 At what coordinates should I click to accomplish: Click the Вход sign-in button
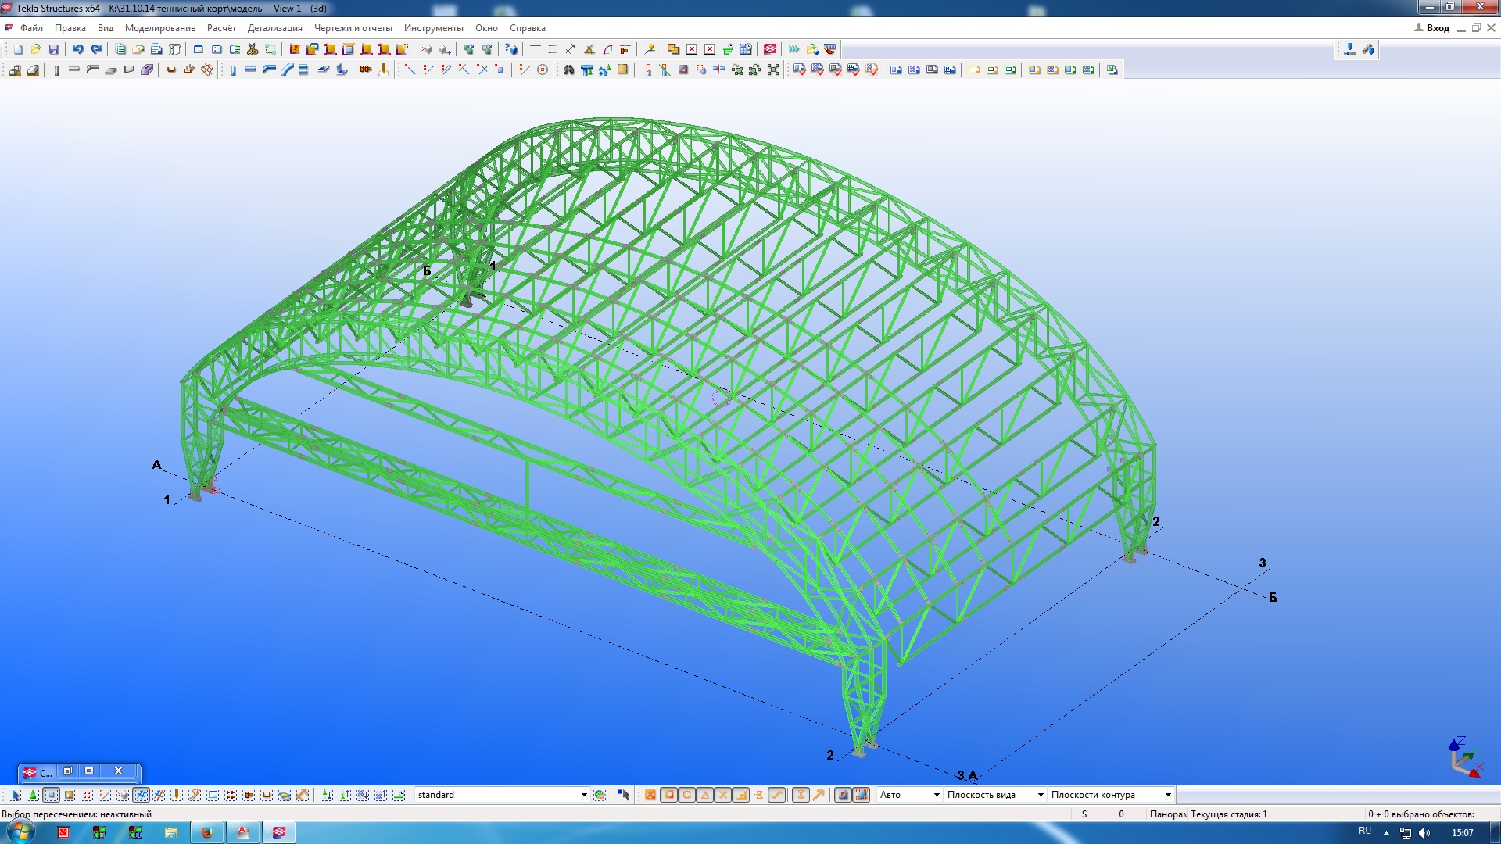1431,28
